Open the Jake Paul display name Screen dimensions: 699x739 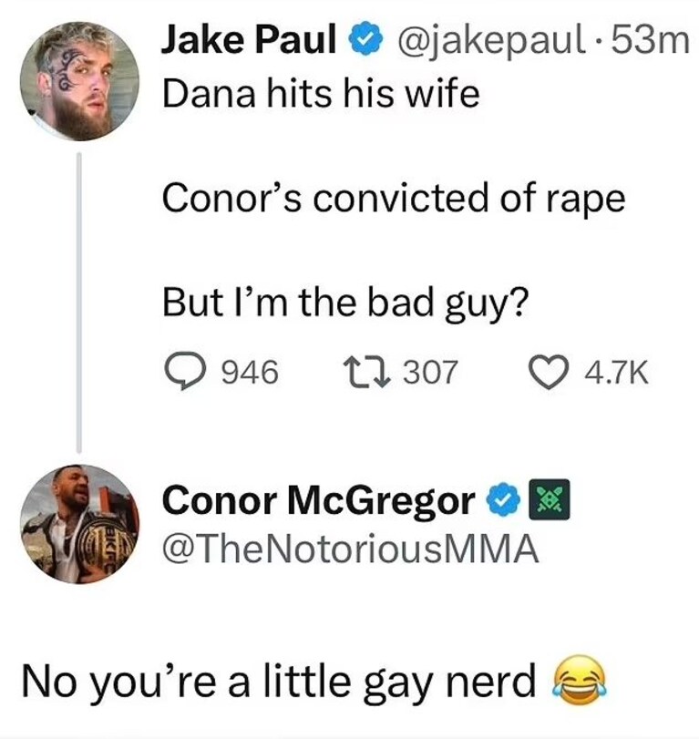250,39
